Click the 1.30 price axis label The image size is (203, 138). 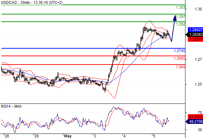(x=198, y=9)
